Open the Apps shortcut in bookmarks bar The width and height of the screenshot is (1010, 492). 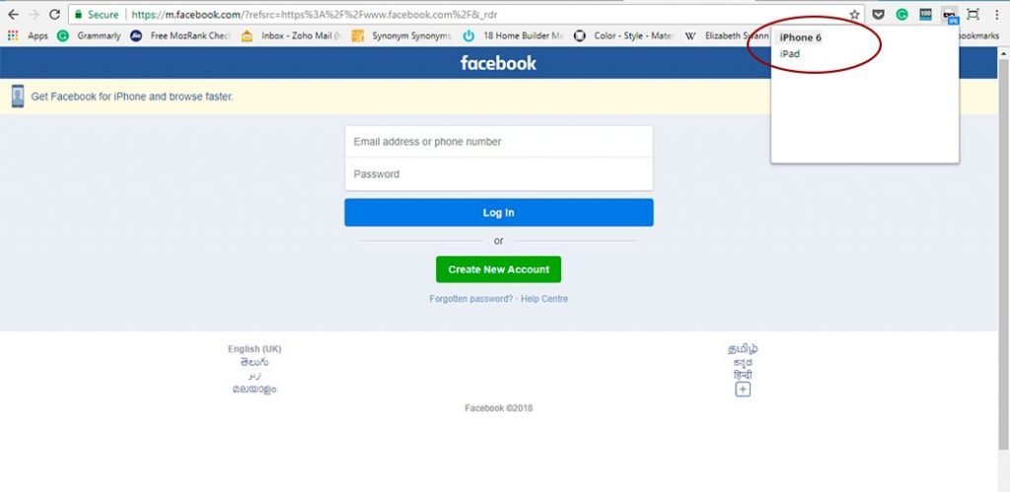[29, 35]
